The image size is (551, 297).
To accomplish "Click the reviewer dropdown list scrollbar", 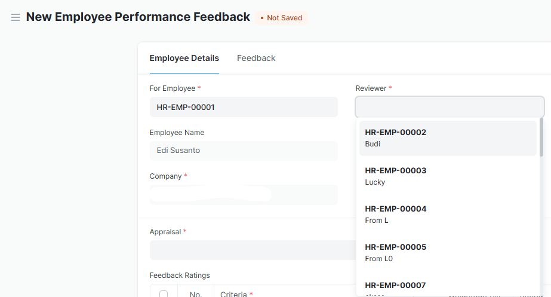I will [x=541, y=137].
